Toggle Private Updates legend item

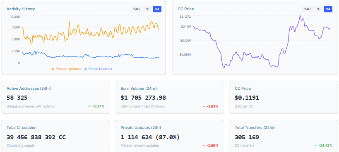(66, 69)
